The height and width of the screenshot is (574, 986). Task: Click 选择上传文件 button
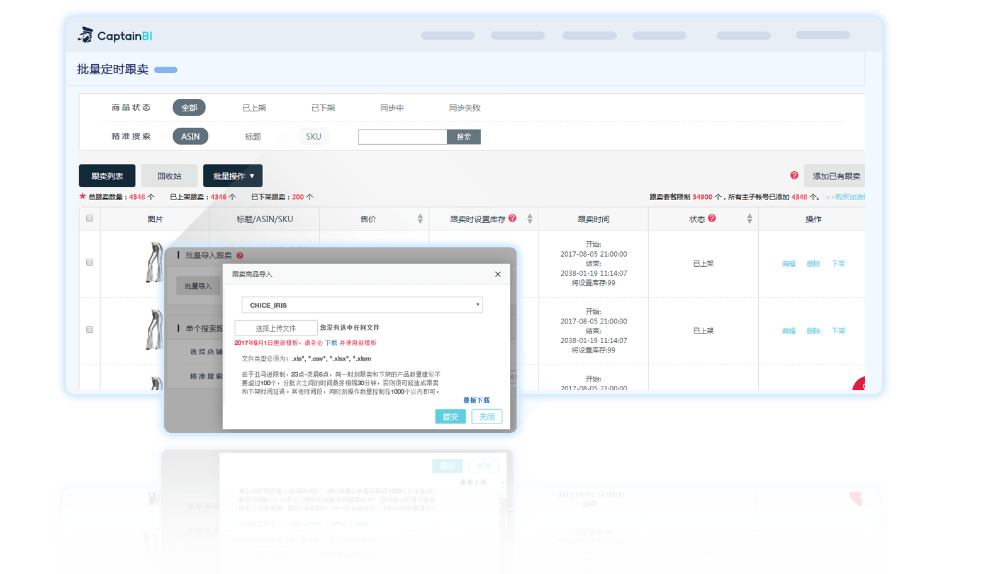276,328
